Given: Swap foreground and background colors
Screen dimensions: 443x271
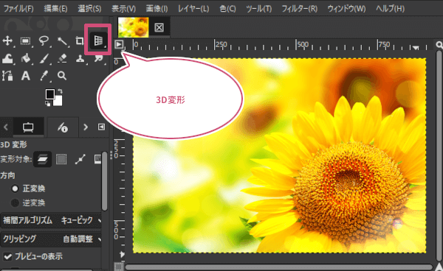Looking at the screenshot, I should [60, 91].
